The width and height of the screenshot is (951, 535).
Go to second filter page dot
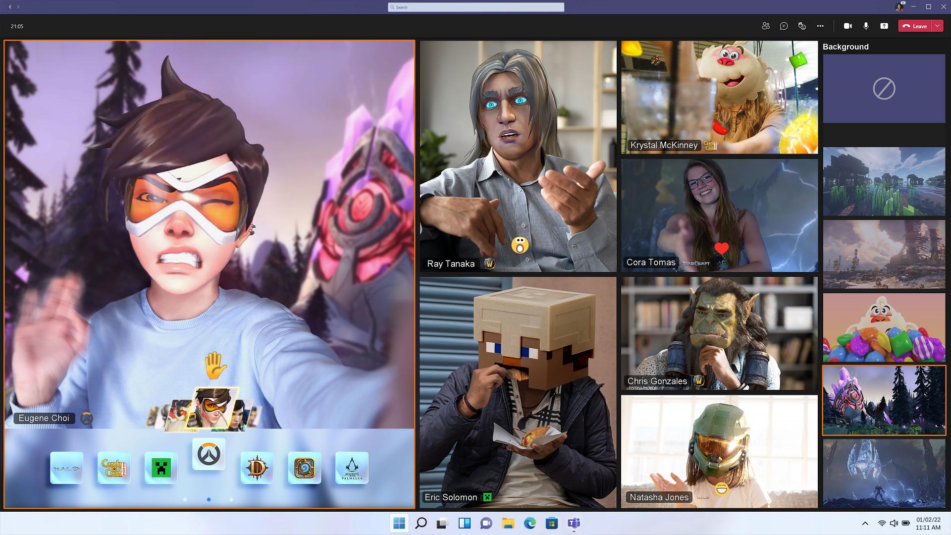click(x=209, y=499)
